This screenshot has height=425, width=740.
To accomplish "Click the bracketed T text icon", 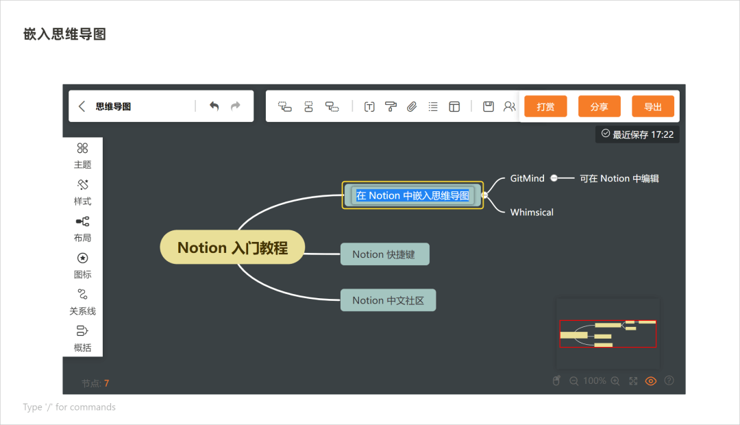I will coord(369,107).
